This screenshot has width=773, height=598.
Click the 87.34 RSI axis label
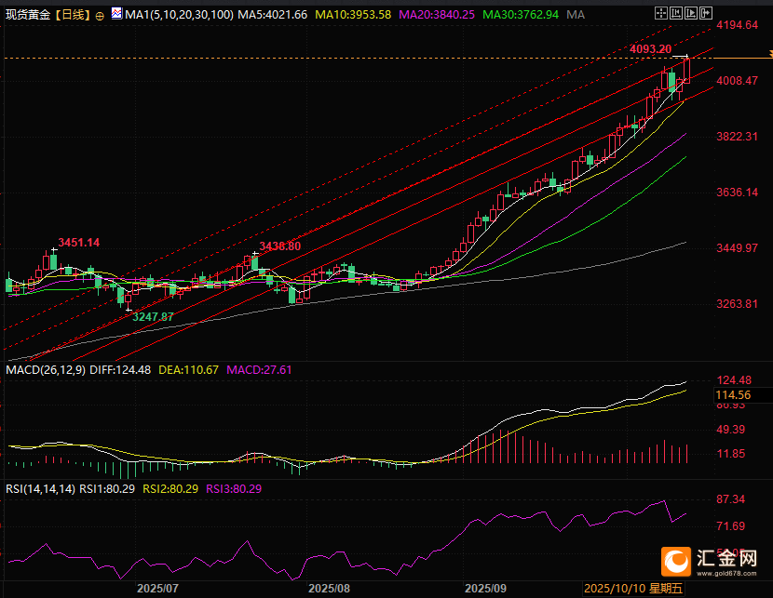pyautogui.click(x=730, y=499)
